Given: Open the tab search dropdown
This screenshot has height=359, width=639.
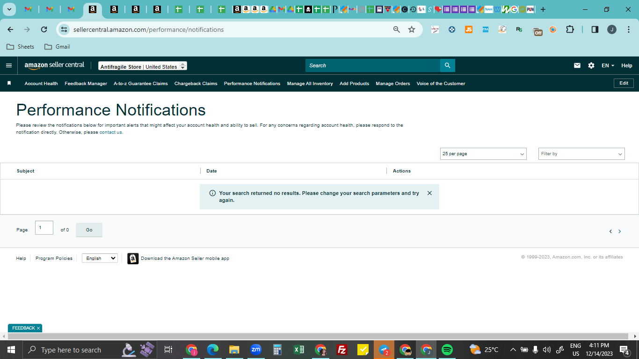Looking at the screenshot, I should (9, 9).
